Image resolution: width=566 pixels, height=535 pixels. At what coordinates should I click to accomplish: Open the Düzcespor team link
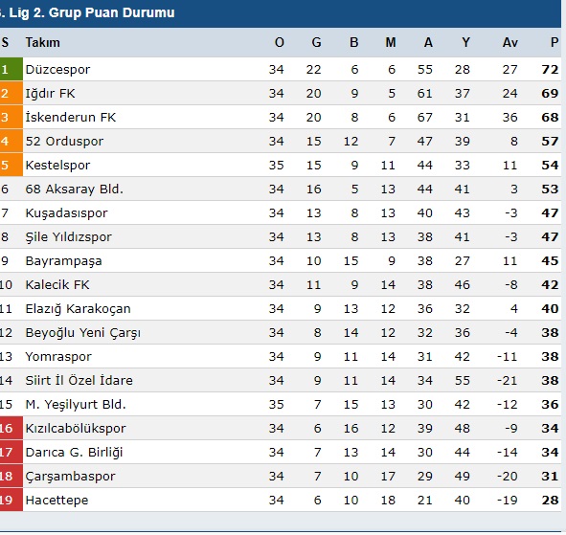57,69
